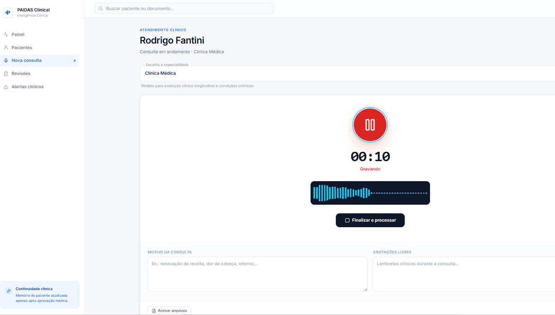
Task: Click the stop square icon on Finalizar button
Action: click(x=347, y=220)
